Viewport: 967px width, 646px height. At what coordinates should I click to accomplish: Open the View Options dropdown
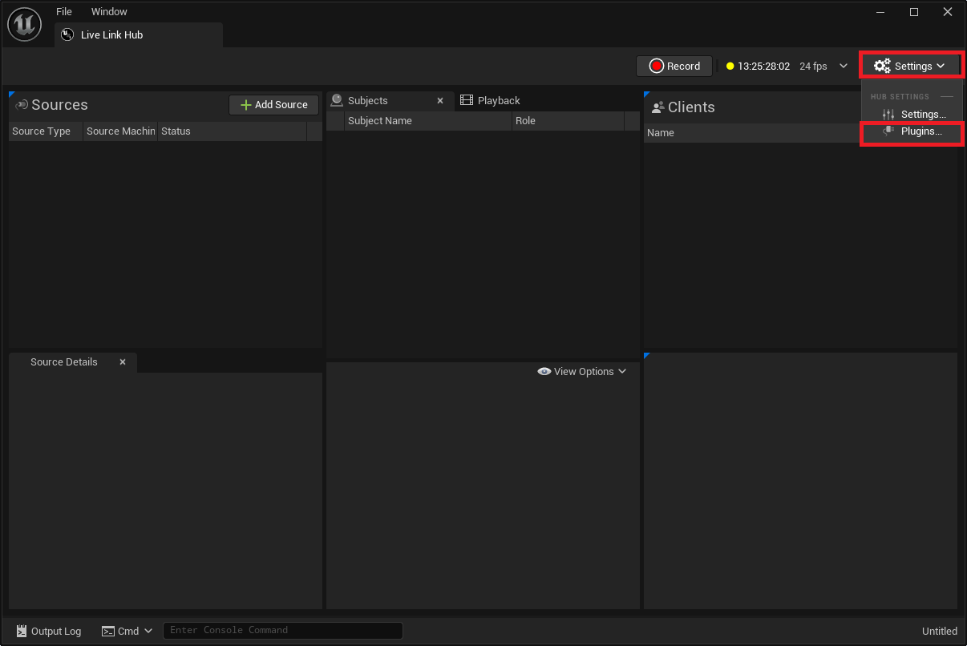click(x=582, y=372)
